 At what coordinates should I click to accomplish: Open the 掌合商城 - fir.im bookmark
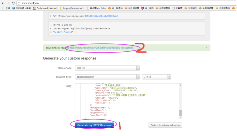point(96,8)
